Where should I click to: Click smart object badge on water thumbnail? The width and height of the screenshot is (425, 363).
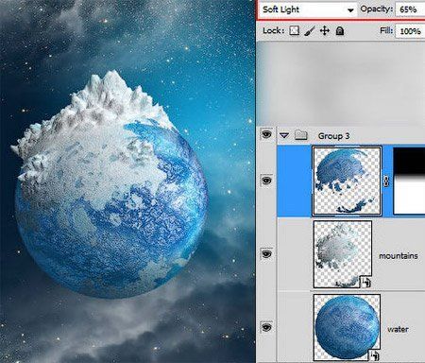point(374,354)
